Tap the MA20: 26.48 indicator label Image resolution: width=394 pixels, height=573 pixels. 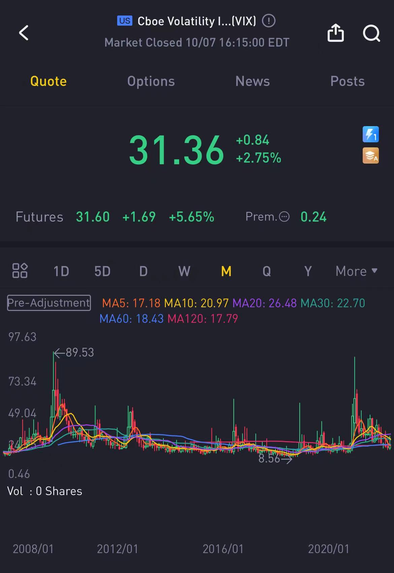[x=265, y=303]
